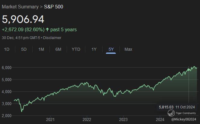Show the 6M chart view
The image size is (200, 124).
coord(59,49)
